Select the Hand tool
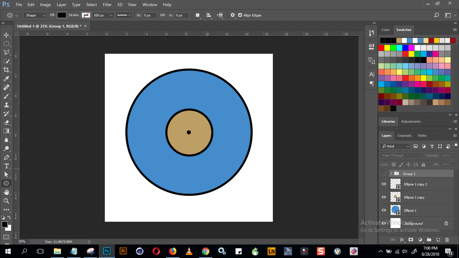Screen dimensions: 459x258 [x=6, y=192]
